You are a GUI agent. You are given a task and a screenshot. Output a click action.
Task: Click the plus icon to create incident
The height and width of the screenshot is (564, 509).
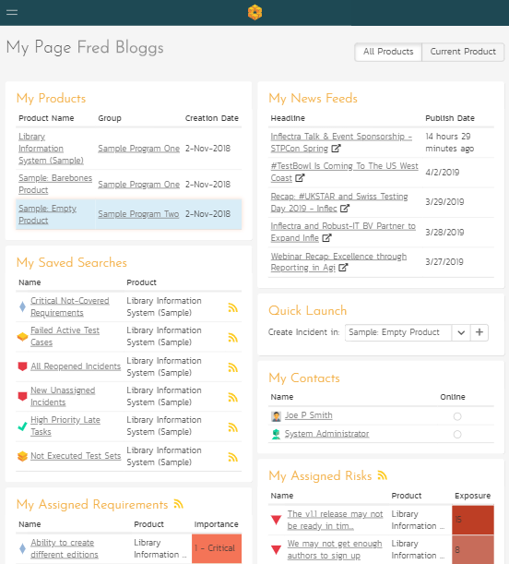tap(479, 332)
